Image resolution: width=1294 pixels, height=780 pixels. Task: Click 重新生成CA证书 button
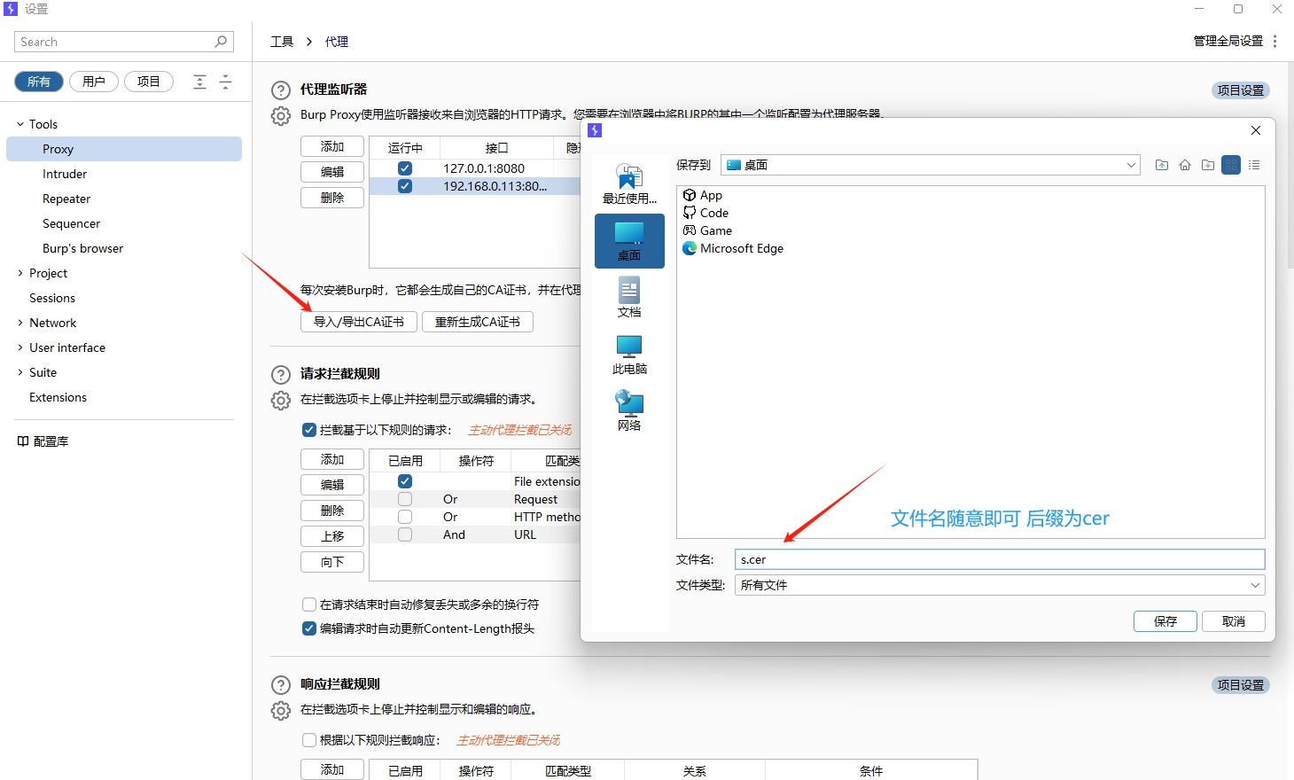pos(478,322)
